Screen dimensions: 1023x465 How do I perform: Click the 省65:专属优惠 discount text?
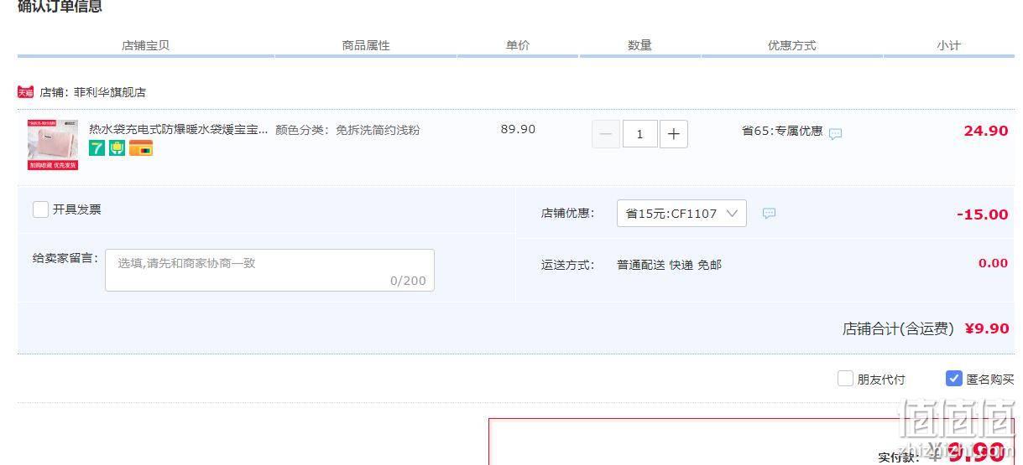782,131
